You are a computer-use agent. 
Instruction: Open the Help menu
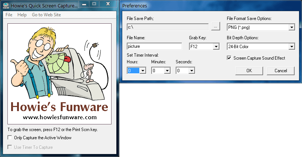22,15
